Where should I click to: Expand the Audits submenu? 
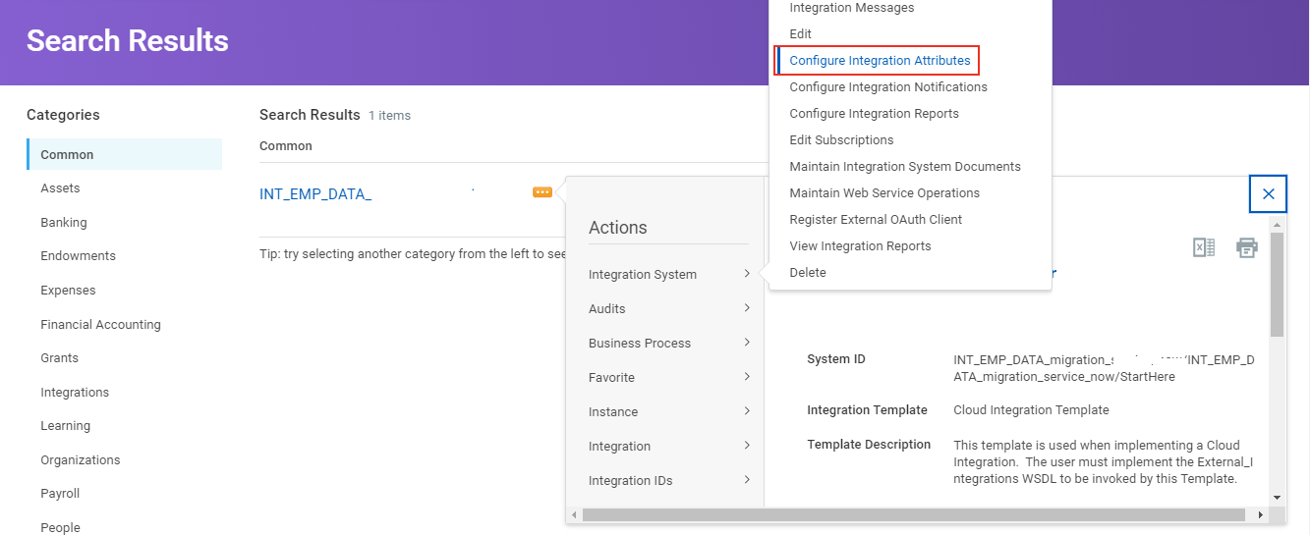click(x=668, y=309)
